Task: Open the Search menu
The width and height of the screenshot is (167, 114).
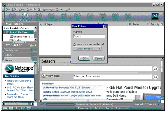Action: pos(31,9)
